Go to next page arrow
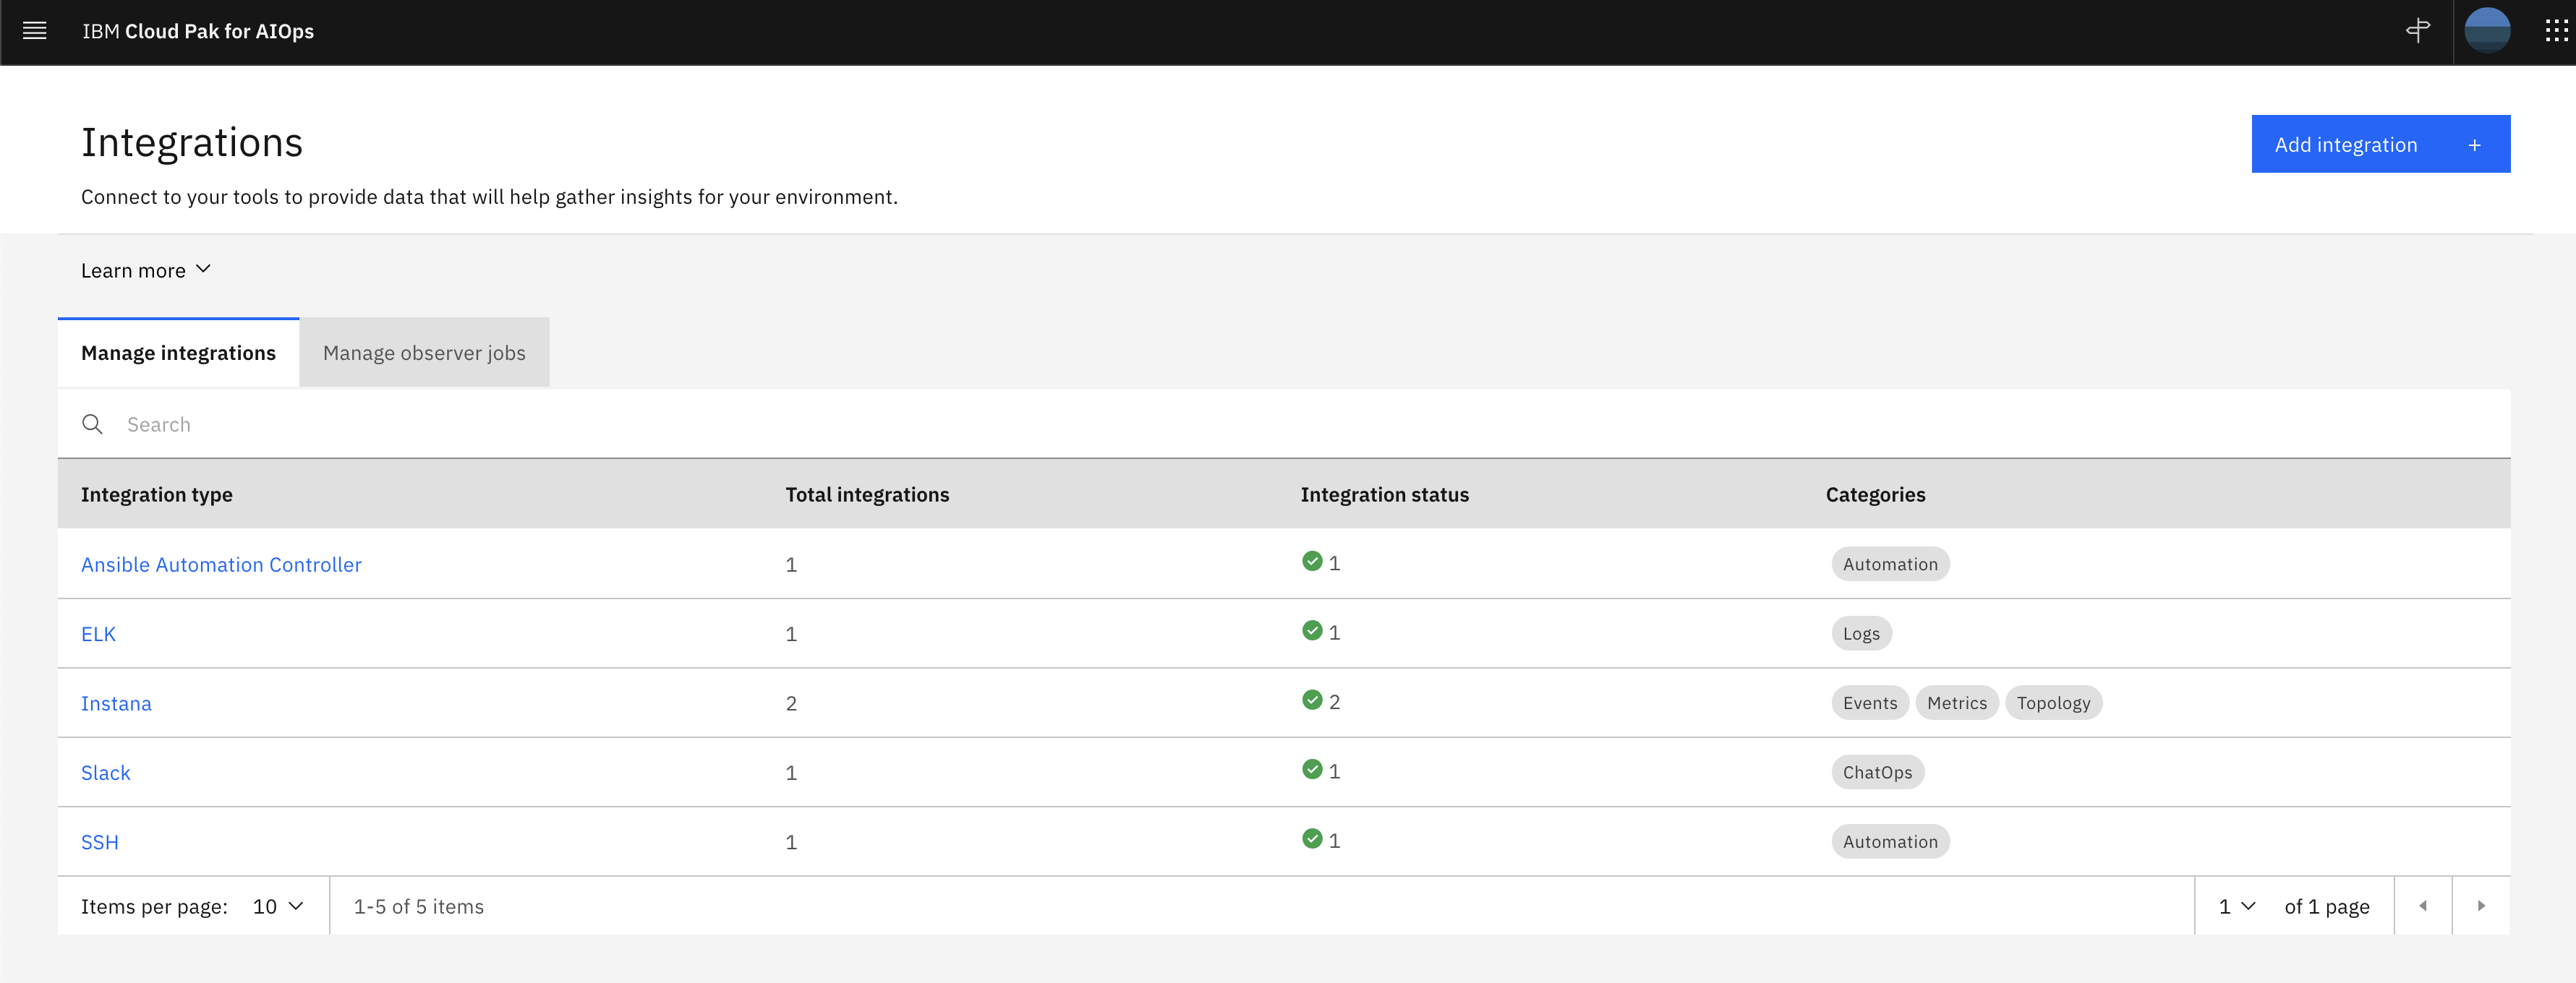The image size is (2576, 983). (2481, 906)
